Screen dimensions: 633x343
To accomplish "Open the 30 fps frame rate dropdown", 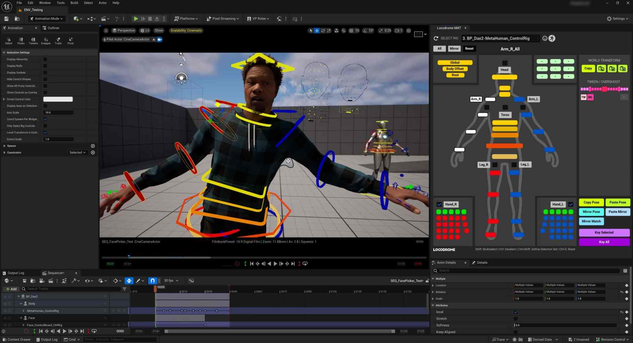I will coord(171,281).
